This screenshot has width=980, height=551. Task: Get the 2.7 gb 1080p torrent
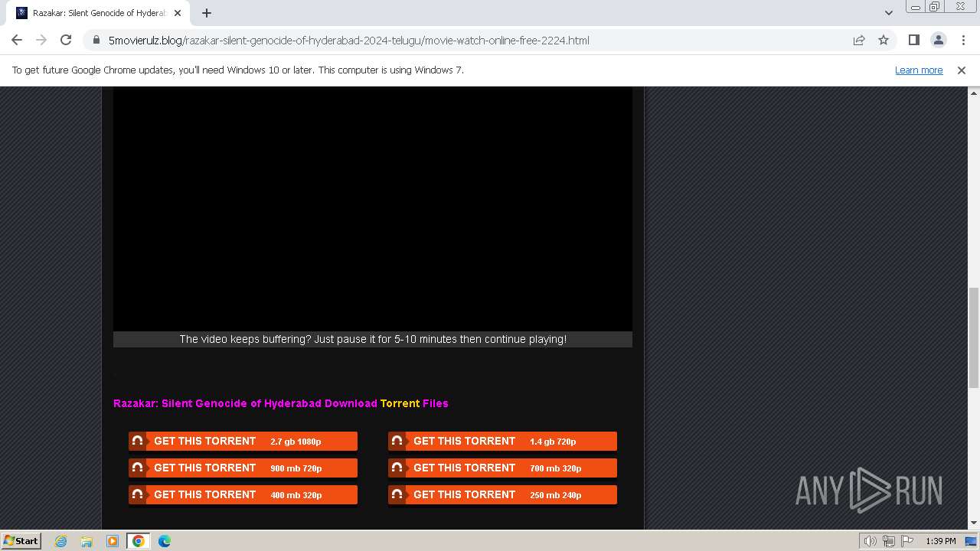point(243,442)
